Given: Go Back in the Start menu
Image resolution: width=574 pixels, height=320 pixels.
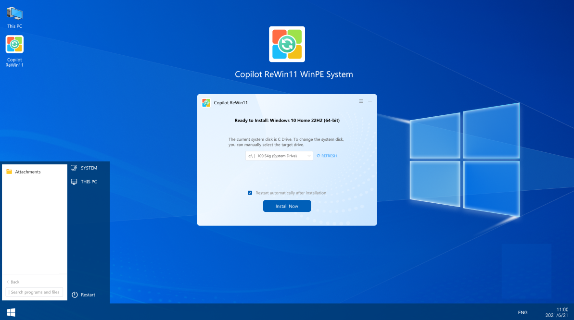Looking at the screenshot, I should (13, 282).
